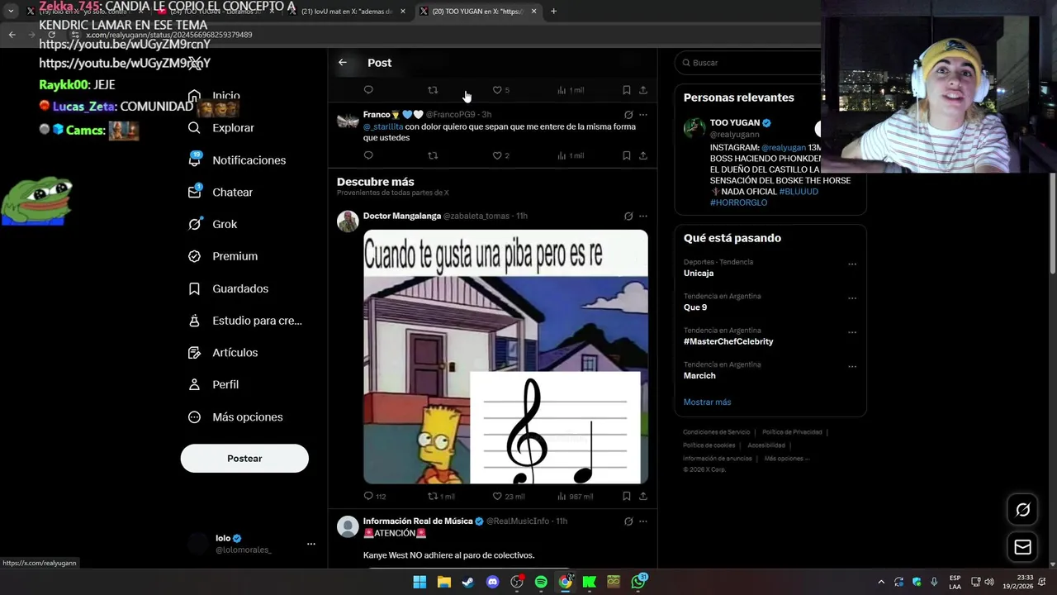The width and height of the screenshot is (1057, 595).
Task: Click the Buscar search field
Action: pos(747,63)
